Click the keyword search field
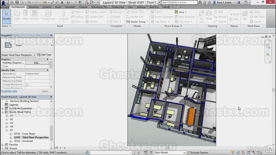Viewport: 276px width, 155px height. pyautogui.click(x=179, y=3)
